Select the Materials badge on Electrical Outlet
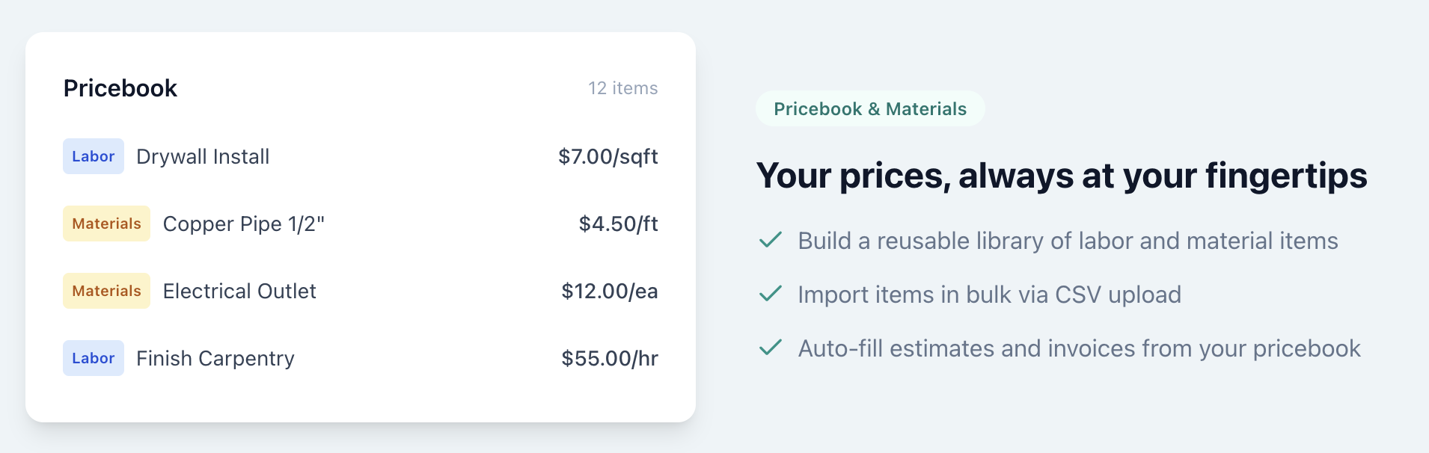 [106, 290]
